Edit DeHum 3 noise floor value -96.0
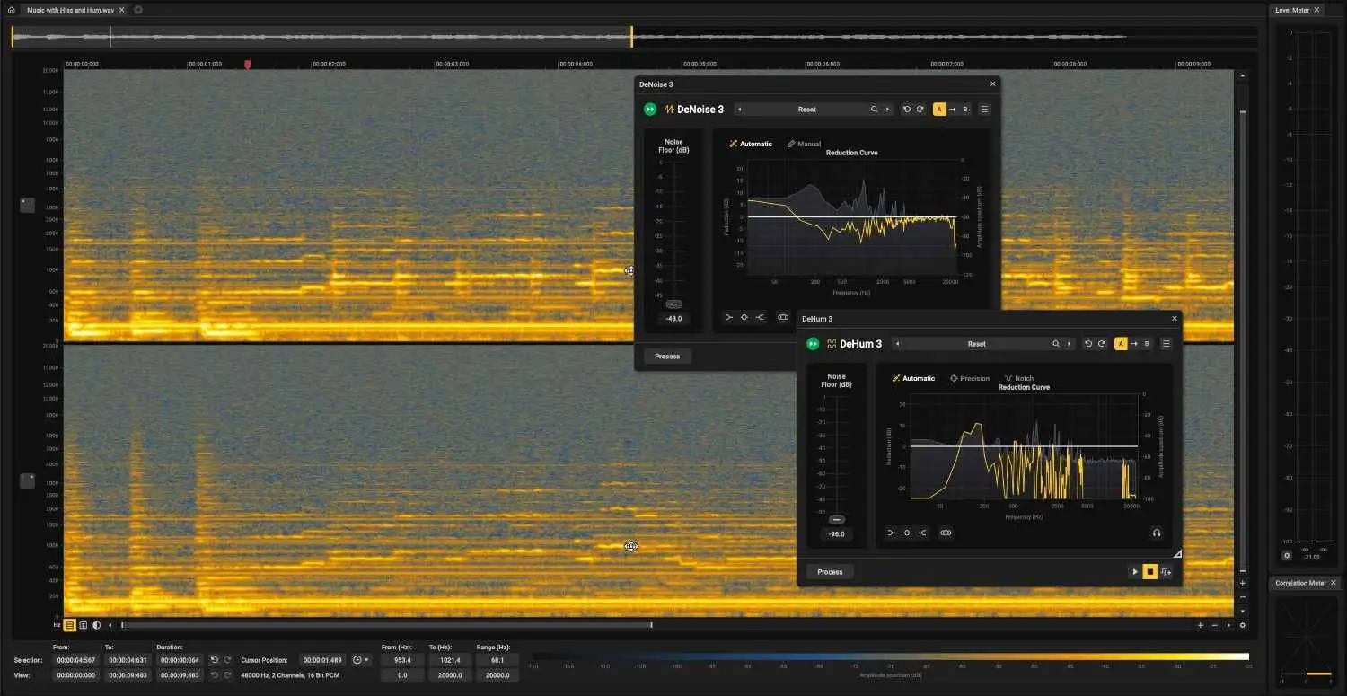Screen dimensions: 1347x696 [837, 534]
